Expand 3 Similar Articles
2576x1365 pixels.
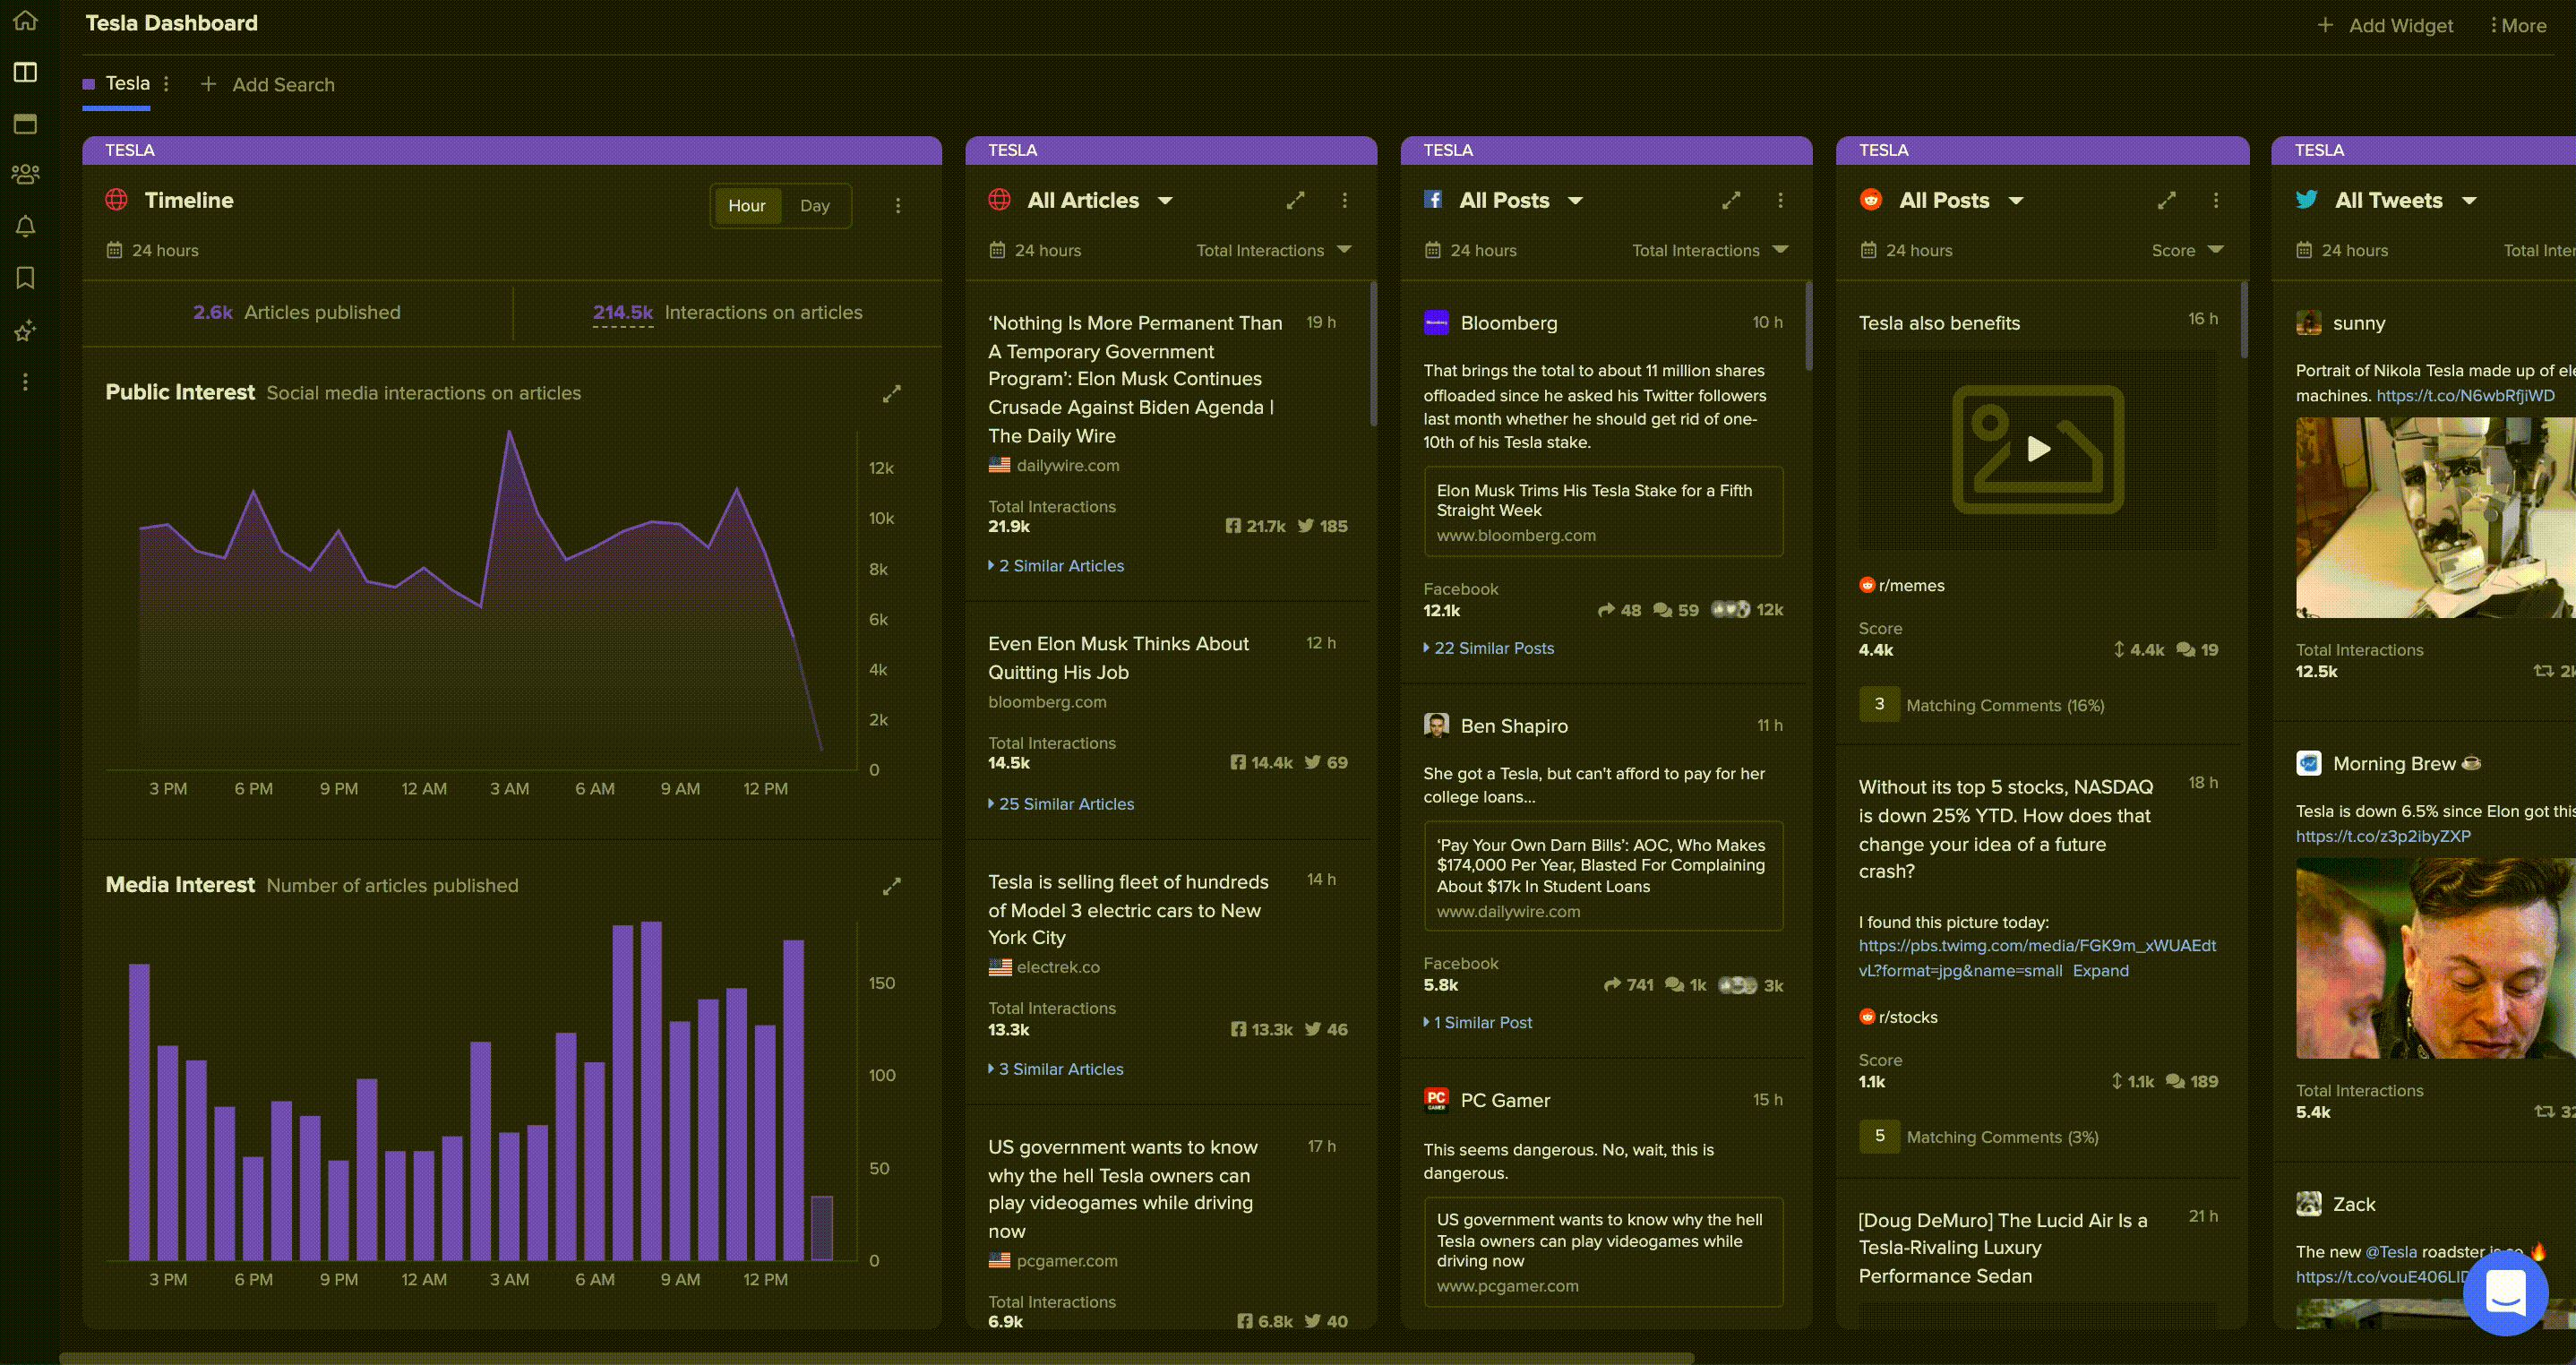(1056, 1069)
